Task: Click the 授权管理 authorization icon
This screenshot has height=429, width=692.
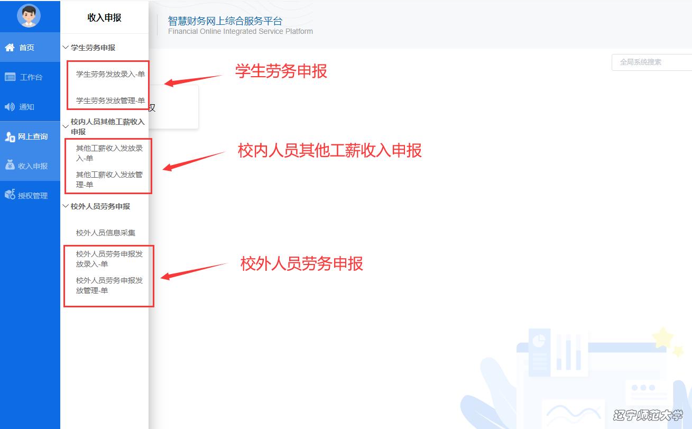Action: click(10, 195)
